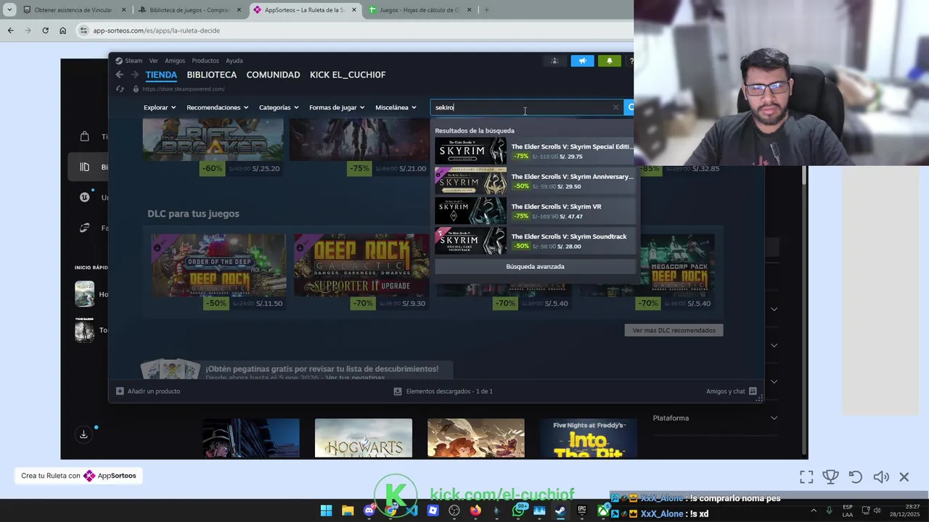929x522 pixels.
Task: Open Steam notifications bell button
Action: (x=609, y=61)
